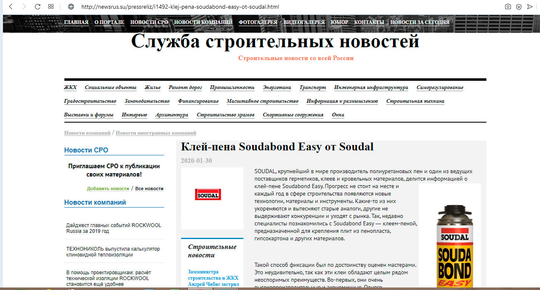
Task: Open the Новости компаний sidebar heading
Action: point(95,202)
